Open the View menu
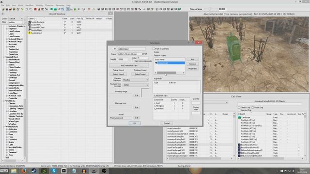310x174 pixels. pos(14,5)
